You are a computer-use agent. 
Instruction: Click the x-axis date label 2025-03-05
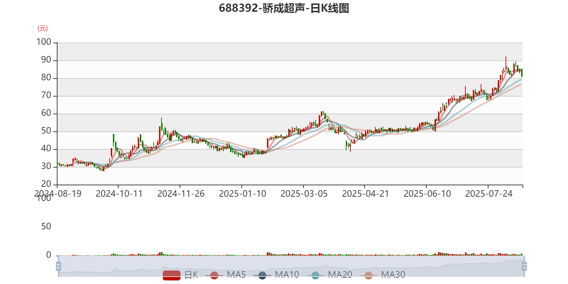[304, 194]
